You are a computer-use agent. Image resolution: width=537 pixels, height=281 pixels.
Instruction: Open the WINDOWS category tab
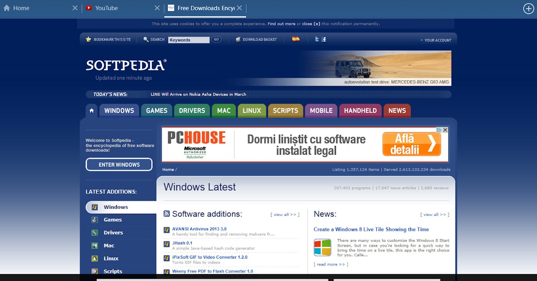(119, 111)
